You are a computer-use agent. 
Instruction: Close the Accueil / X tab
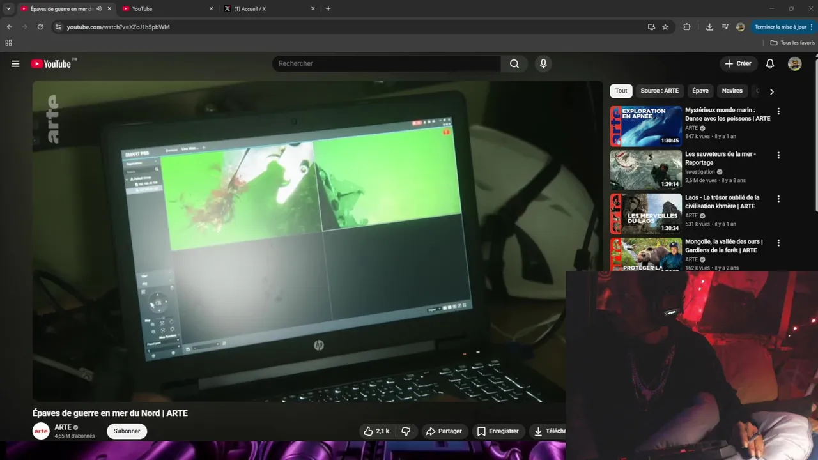(x=313, y=9)
